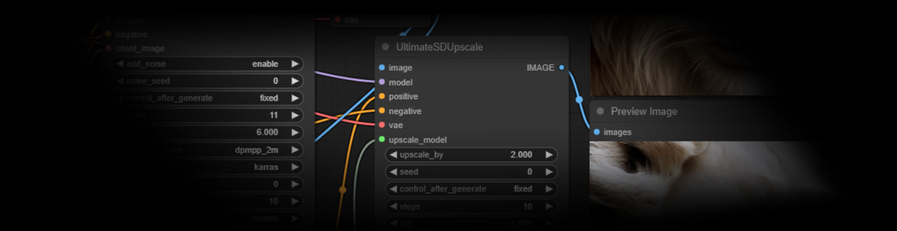
Task: Click the vae input port on UltimateSDUpscale
Action: pyautogui.click(x=382, y=125)
